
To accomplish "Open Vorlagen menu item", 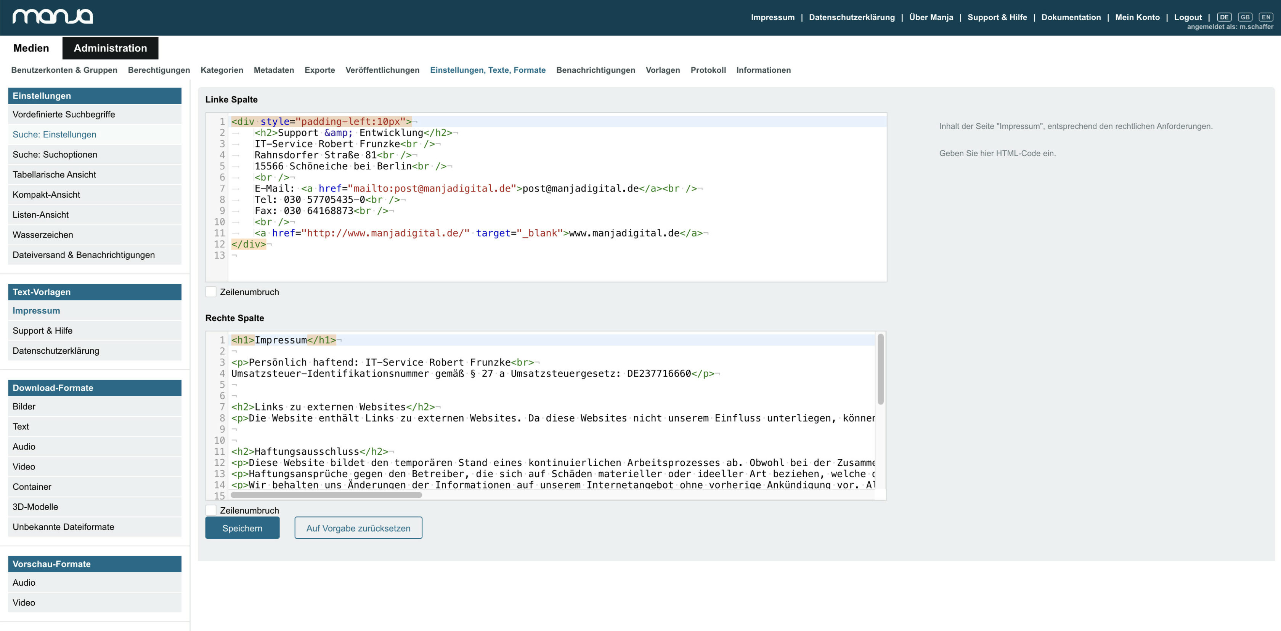I will pos(663,70).
